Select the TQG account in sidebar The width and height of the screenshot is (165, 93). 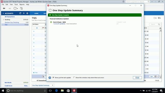[x=6, y=25]
